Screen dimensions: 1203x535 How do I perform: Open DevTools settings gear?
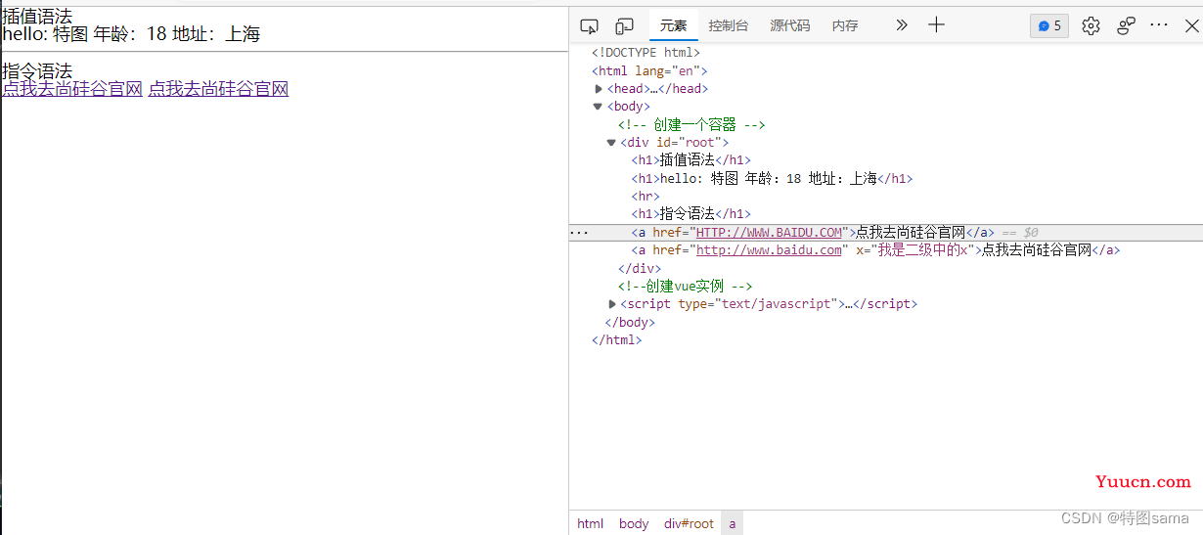[1092, 25]
